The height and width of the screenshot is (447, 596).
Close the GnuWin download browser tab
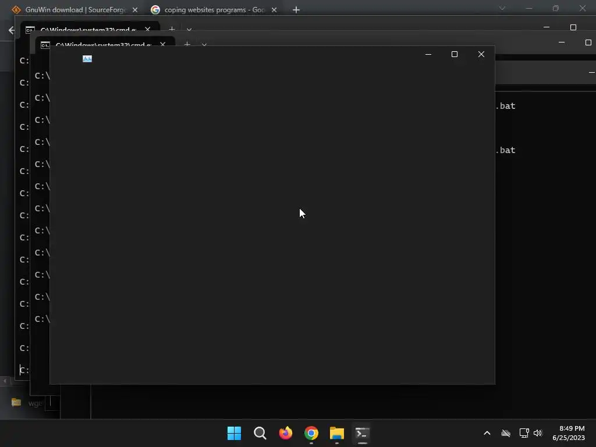tap(135, 10)
